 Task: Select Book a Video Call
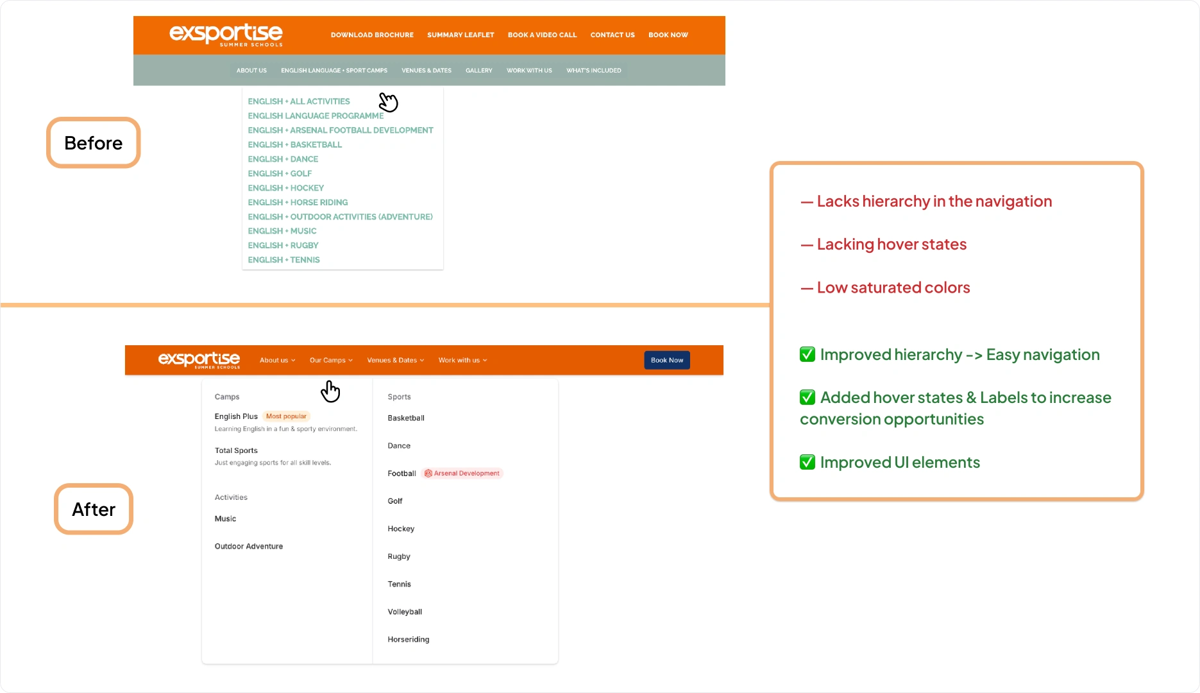pyautogui.click(x=542, y=35)
